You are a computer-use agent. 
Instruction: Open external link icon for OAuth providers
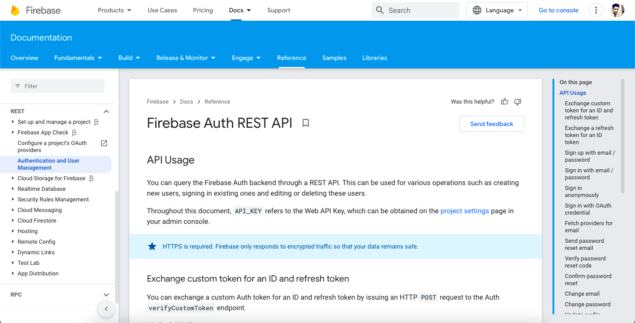(x=104, y=143)
